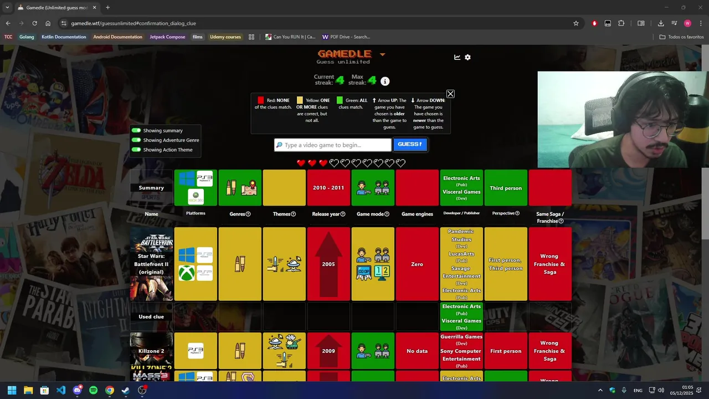Viewport: 709px width, 399px height.
Task: Show hidden system tray icons
Action: coord(600,390)
